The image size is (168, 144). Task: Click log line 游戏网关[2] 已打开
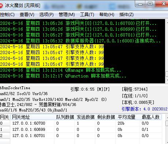(78, 35)
